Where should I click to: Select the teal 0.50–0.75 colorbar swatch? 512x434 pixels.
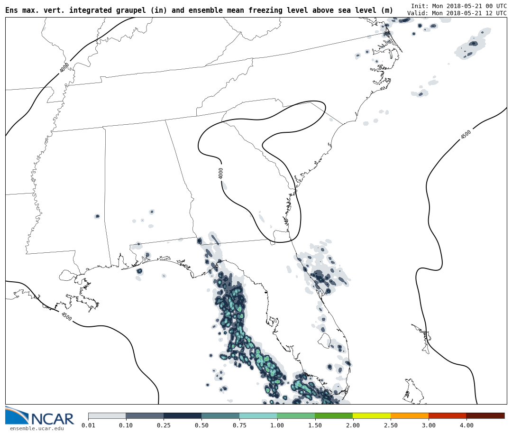pyautogui.click(x=220, y=416)
